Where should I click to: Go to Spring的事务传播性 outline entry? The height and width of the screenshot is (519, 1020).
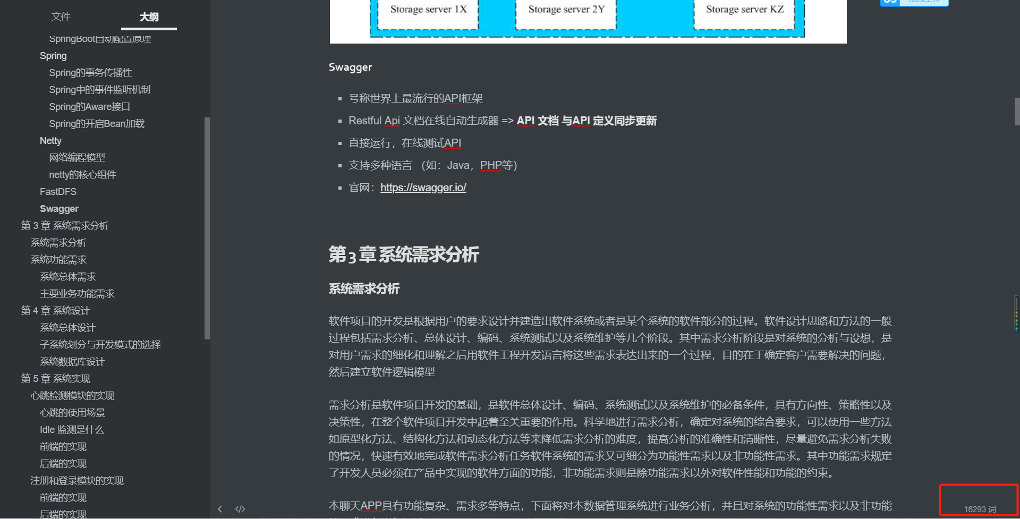point(90,73)
